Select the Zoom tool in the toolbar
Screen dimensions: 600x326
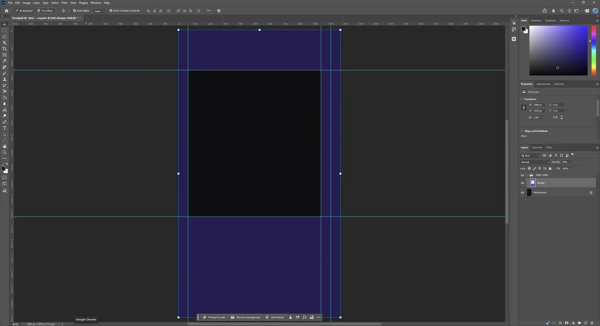coord(4,153)
